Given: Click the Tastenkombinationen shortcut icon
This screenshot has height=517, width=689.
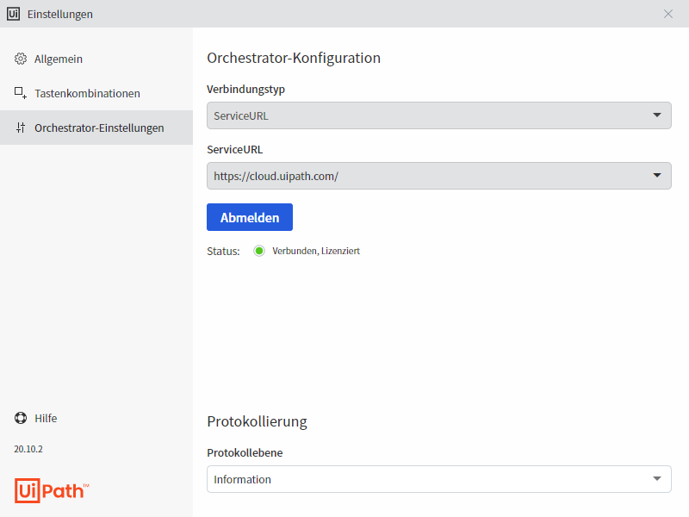Looking at the screenshot, I should click(21, 93).
